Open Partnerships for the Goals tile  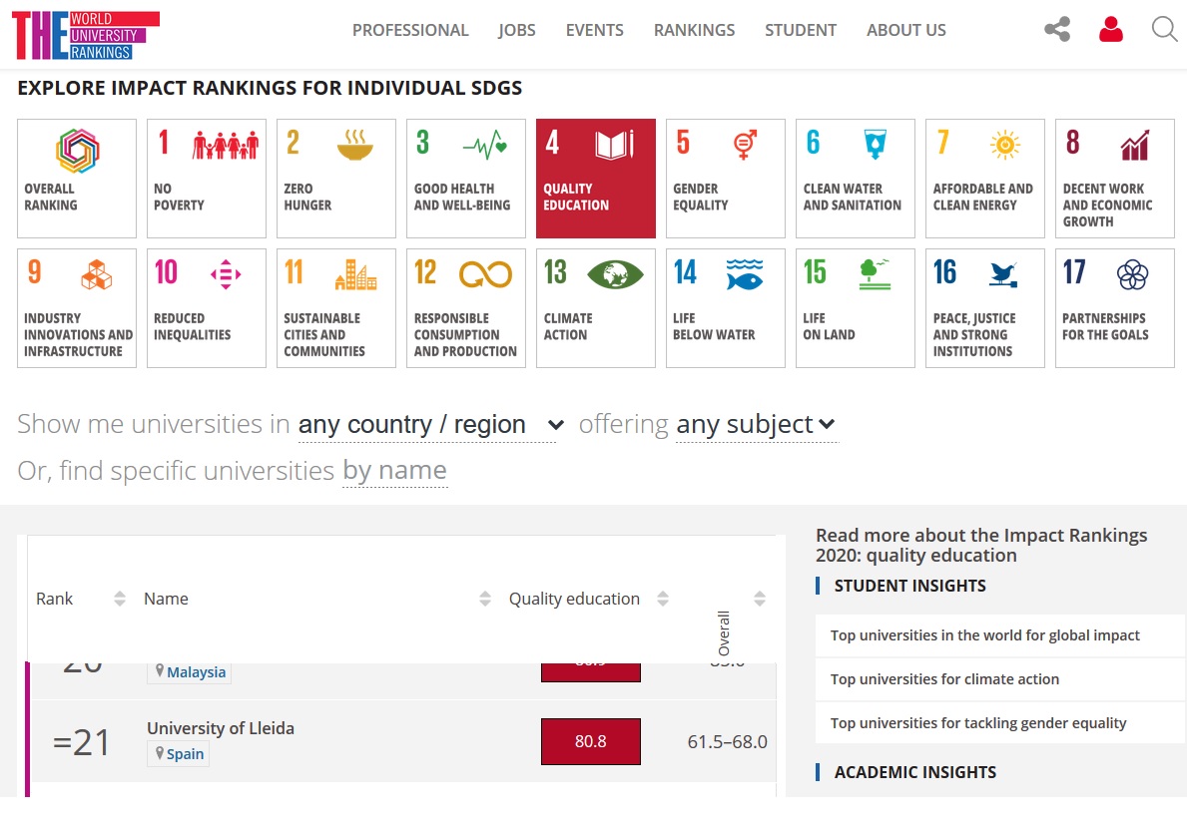pyautogui.click(x=1114, y=307)
